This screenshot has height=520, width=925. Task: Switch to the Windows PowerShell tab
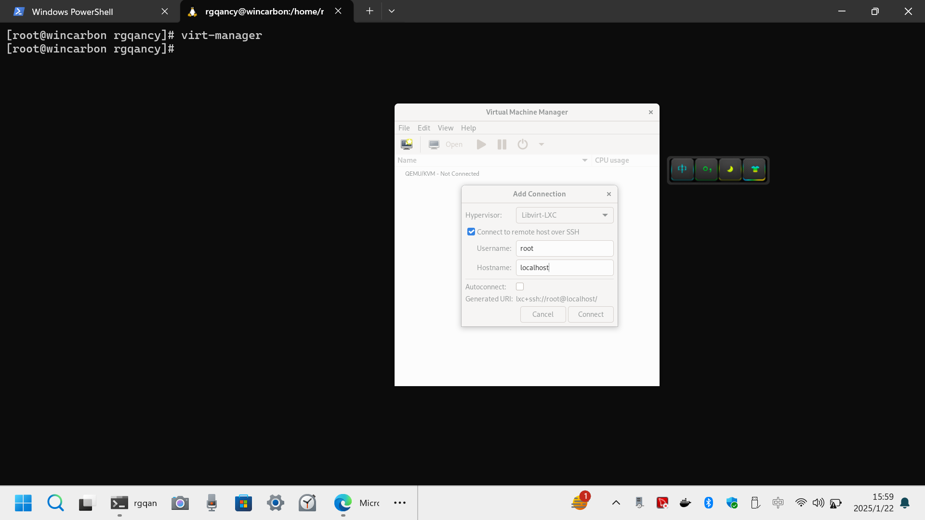click(x=72, y=12)
